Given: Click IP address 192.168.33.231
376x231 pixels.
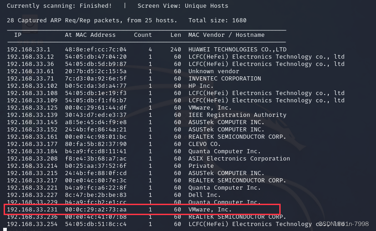Looking at the screenshot, I should [x=32, y=209].
